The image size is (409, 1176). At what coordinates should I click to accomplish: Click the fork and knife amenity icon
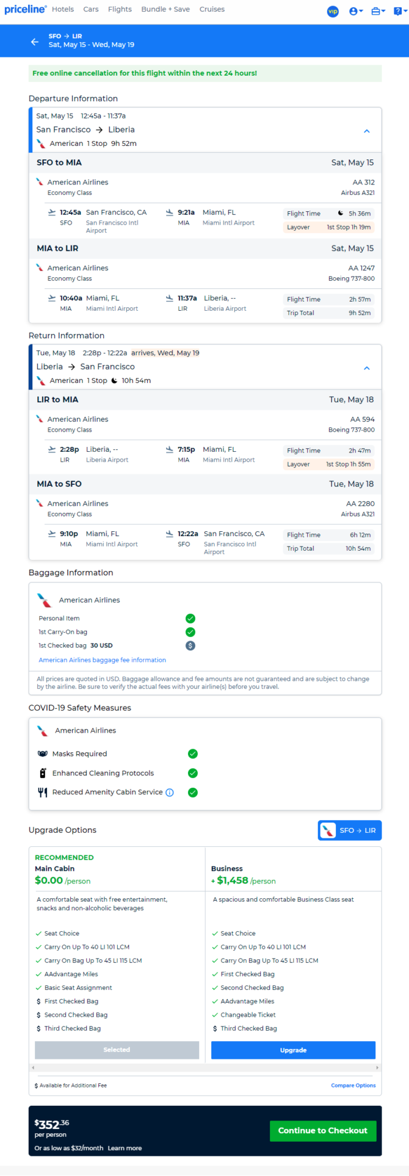click(43, 793)
